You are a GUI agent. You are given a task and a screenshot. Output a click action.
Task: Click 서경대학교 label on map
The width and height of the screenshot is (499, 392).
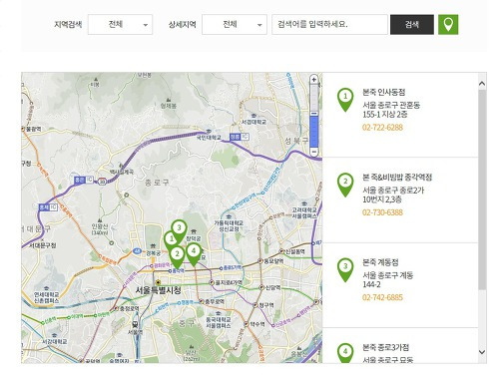[x=253, y=122]
